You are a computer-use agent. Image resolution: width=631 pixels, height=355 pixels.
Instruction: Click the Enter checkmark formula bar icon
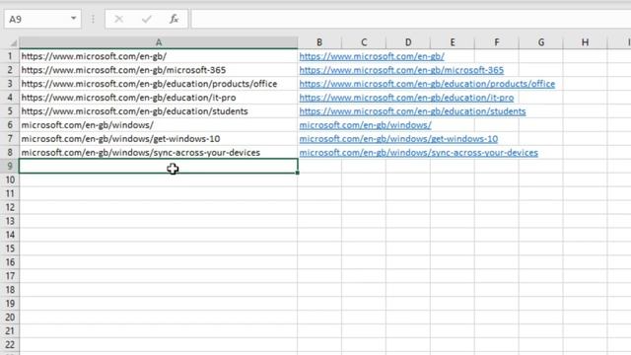(147, 19)
